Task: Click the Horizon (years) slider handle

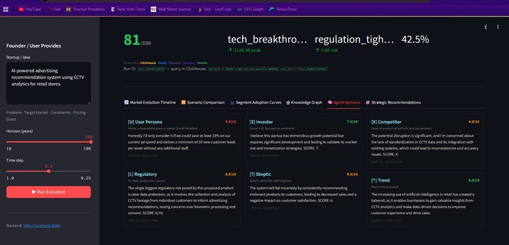Action: click(x=91, y=142)
